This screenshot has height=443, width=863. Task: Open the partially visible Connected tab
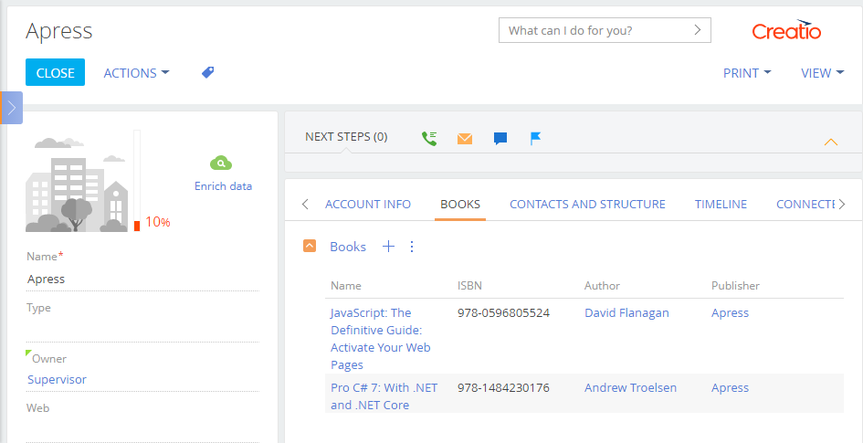[x=805, y=205]
